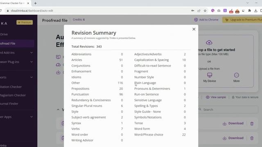Click the download tray icon left of dialog
The image size is (262, 147).
click(x=58, y=72)
